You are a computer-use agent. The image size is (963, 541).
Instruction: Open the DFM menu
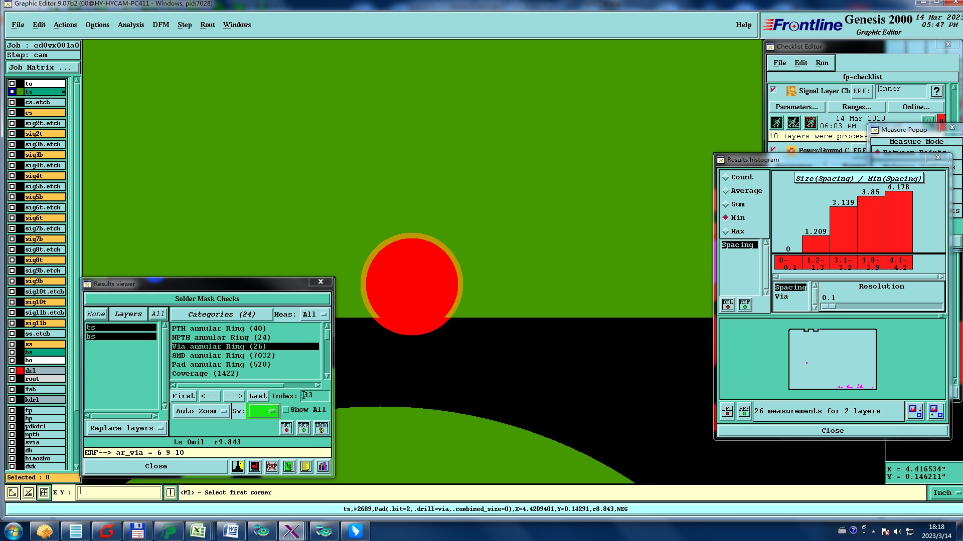pyautogui.click(x=161, y=25)
